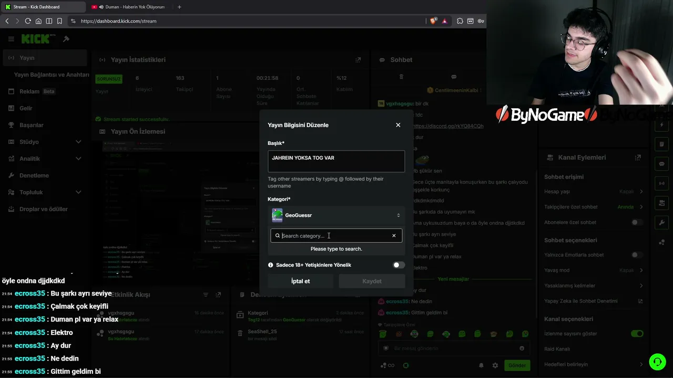Pop out the Etkinlik Akışı panel
Image resolution: width=673 pixels, height=378 pixels.
click(x=218, y=295)
